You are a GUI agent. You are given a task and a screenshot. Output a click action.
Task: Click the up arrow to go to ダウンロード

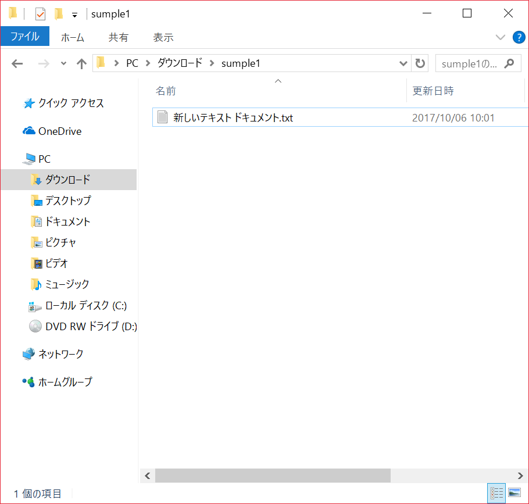(81, 63)
